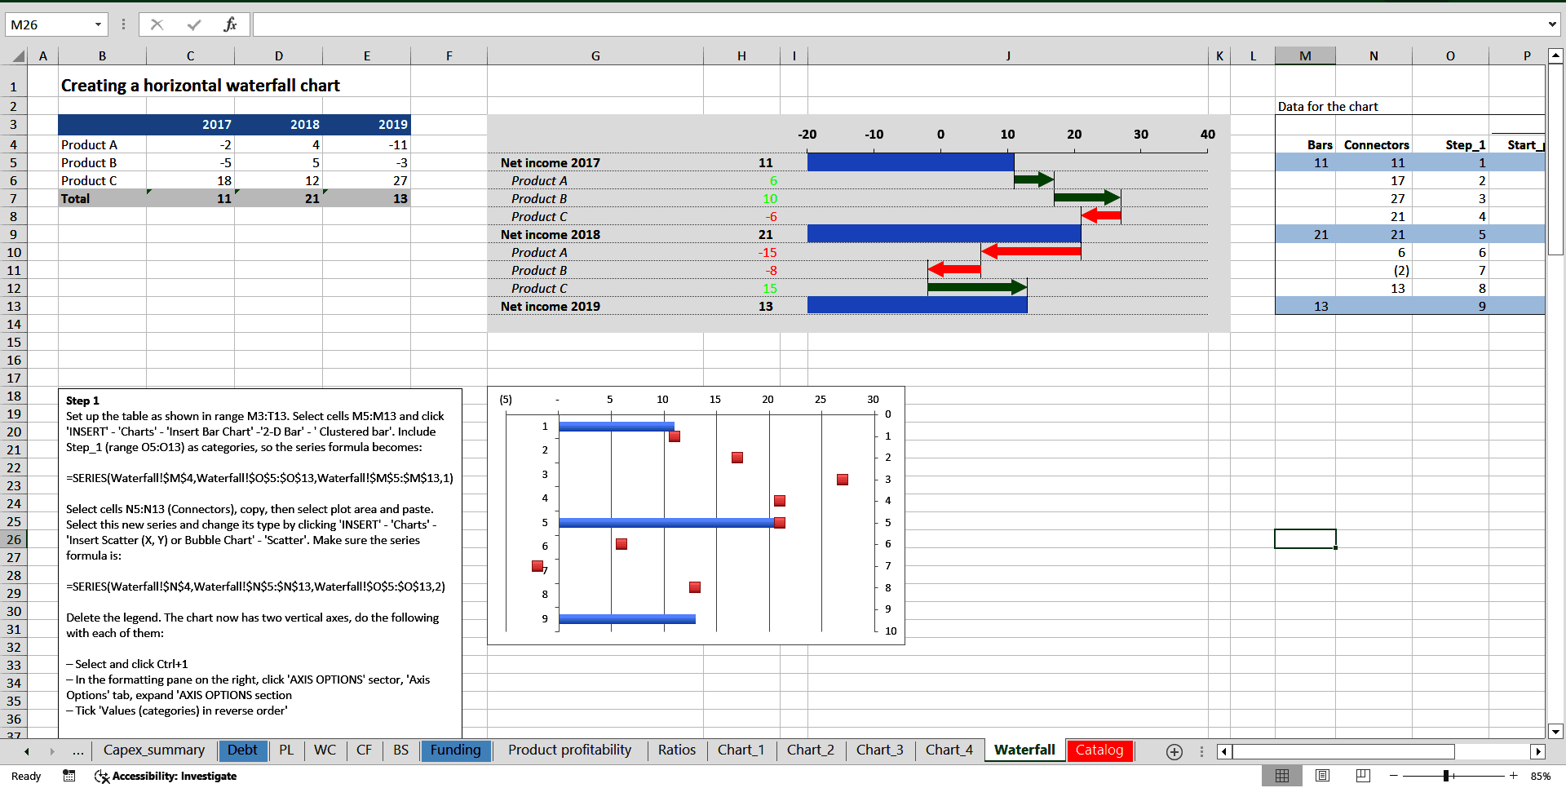The width and height of the screenshot is (1566, 788).
Task: Select the Net income 2019 blue bar
Action: click(917, 305)
